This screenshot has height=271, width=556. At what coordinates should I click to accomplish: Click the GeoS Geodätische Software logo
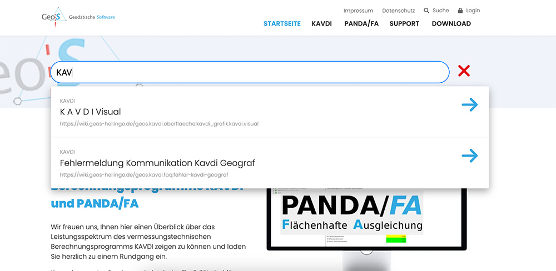coord(78,17)
